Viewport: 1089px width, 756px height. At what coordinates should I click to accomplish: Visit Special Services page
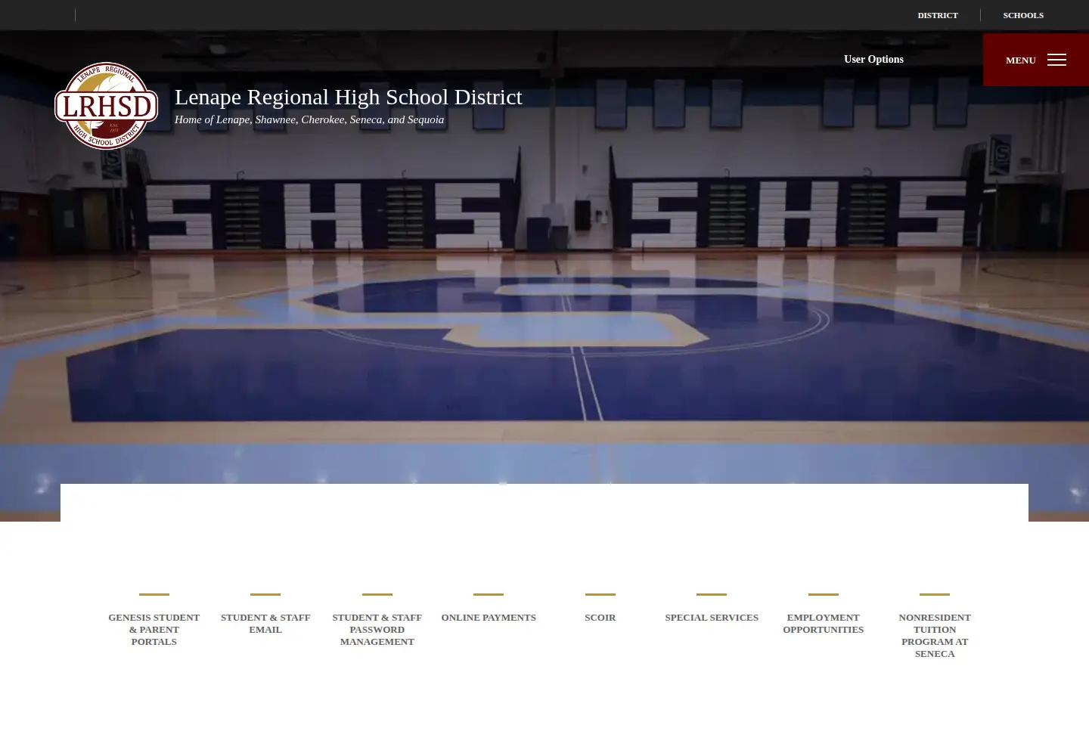712,618
